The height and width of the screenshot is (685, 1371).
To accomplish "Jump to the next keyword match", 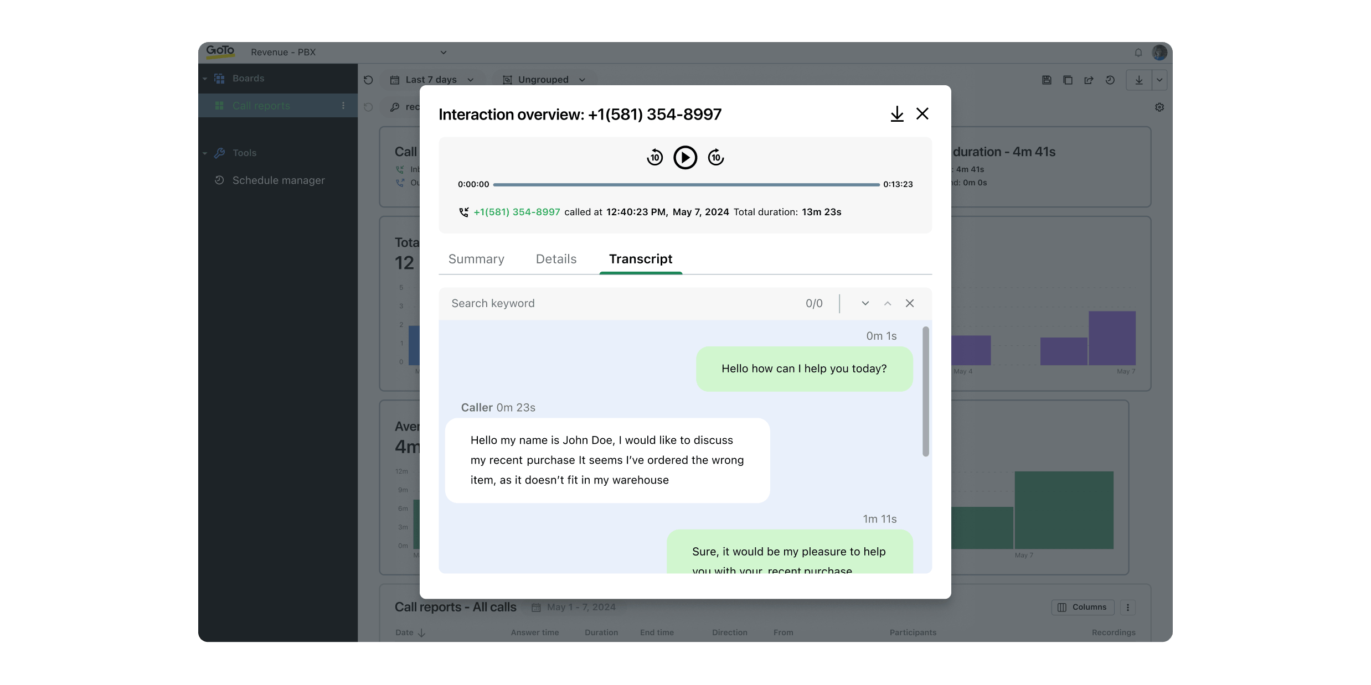I will point(865,303).
